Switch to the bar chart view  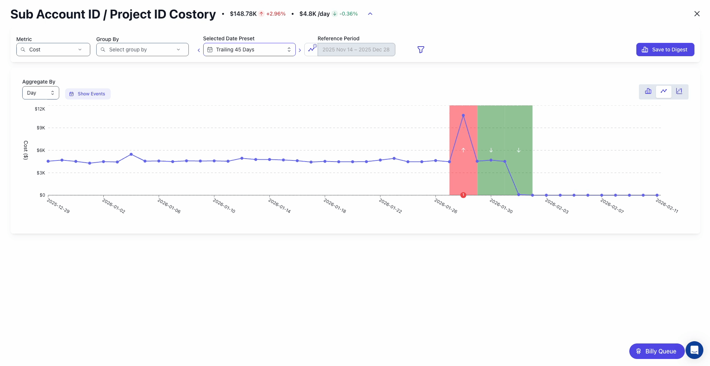648,91
